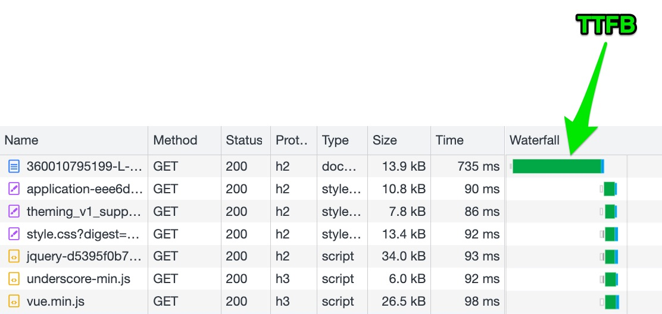The height and width of the screenshot is (314, 662).
Task: Sort by the Protocol column header
Action: click(x=292, y=140)
